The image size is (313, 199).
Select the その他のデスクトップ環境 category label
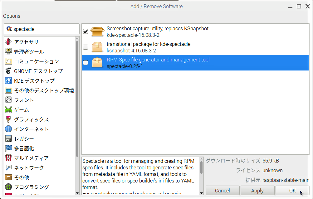coord(44,90)
